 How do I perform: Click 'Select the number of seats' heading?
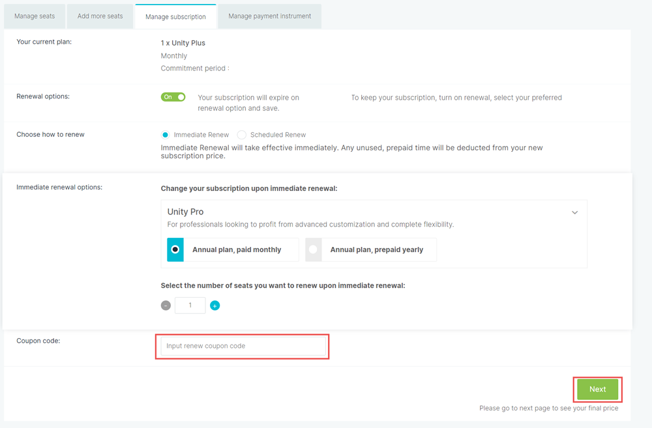pyautogui.click(x=283, y=285)
